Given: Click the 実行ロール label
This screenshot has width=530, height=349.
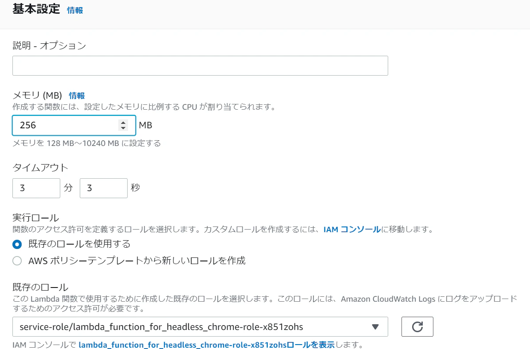Looking at the screenshot, I should (36, 218).
